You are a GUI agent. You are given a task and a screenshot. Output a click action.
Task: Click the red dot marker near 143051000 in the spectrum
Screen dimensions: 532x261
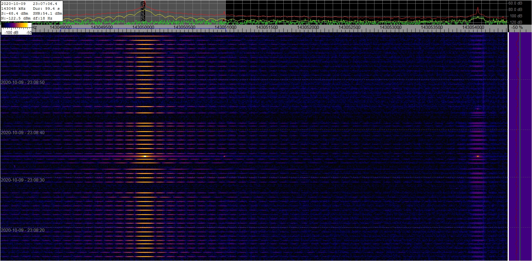tap(224, 20)
